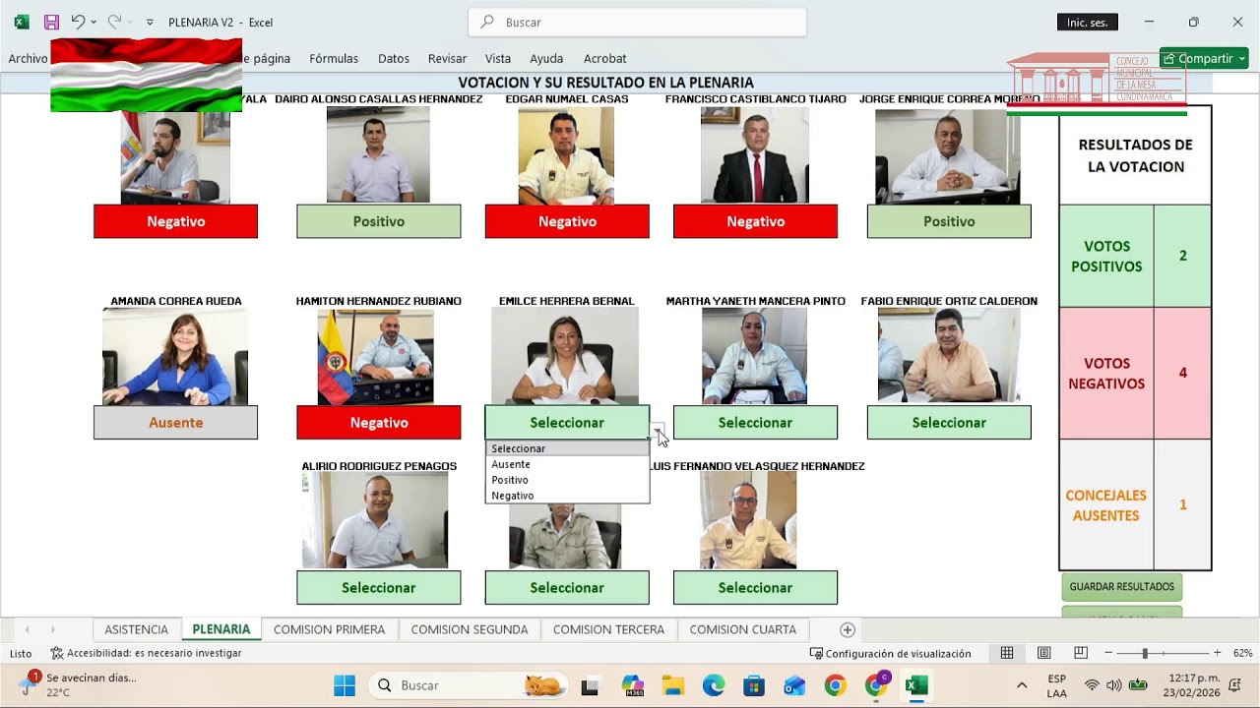This screenshot has width=1260, height=708.
Task: Pick Seleccionar option in the open list
Action: (567, 448)
